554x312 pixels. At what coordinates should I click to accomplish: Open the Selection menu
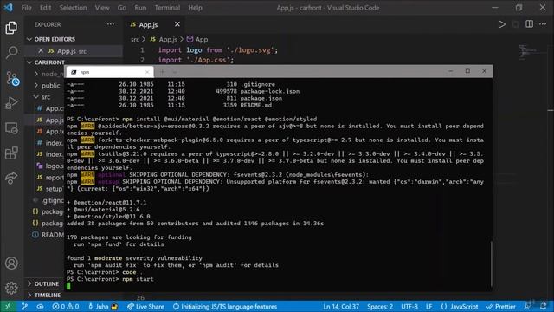[73, 8]
